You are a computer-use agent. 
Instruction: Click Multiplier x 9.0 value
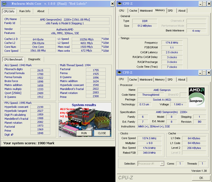point(149,143)
